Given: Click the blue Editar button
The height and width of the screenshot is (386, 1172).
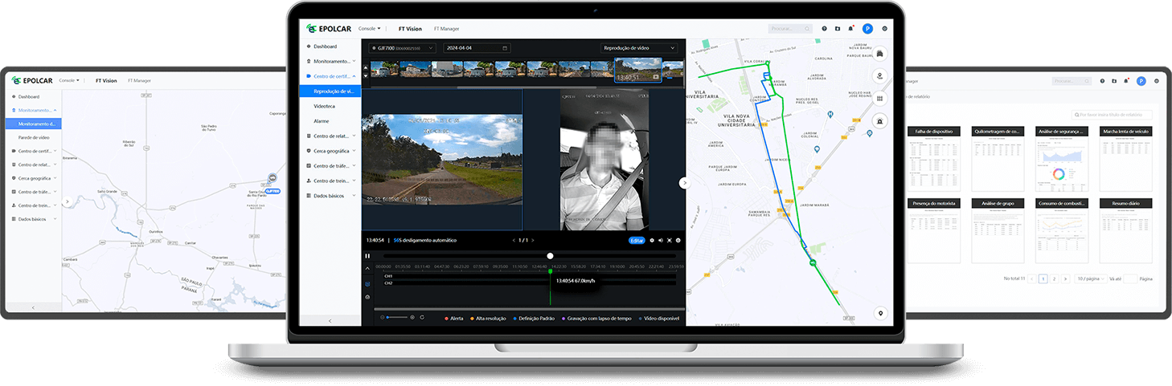Looking at the screenshot, I should tap(637, 240).
